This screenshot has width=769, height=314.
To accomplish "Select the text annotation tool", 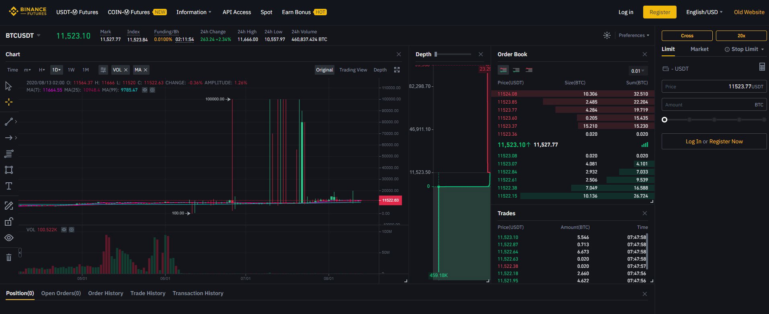I will coord(9,186).
